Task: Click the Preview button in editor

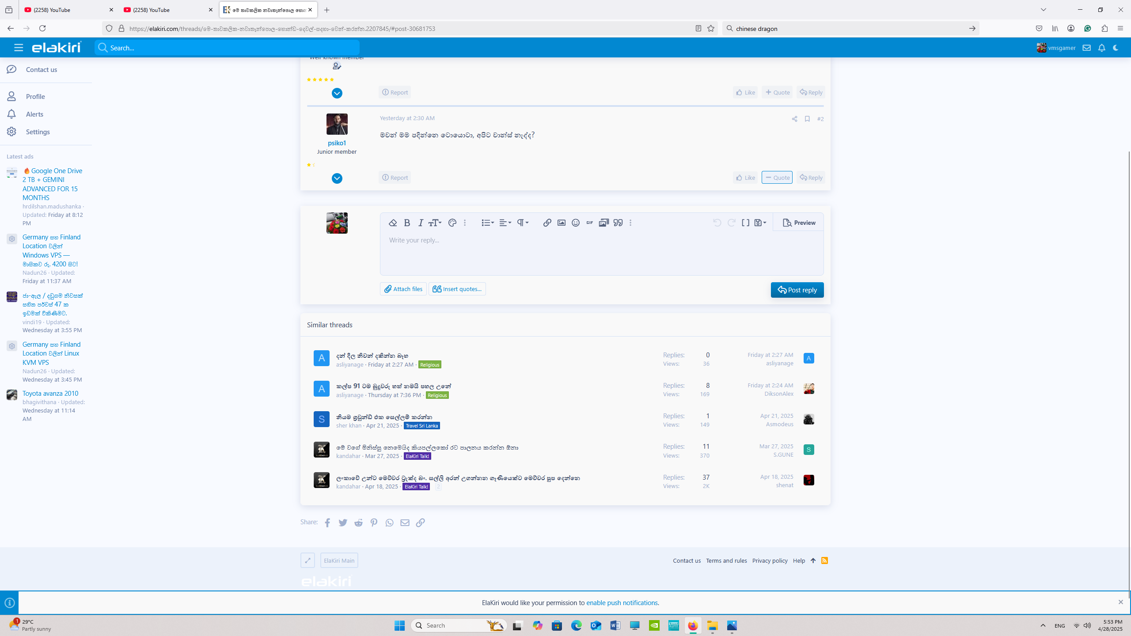Action: [x=799, y=223]
